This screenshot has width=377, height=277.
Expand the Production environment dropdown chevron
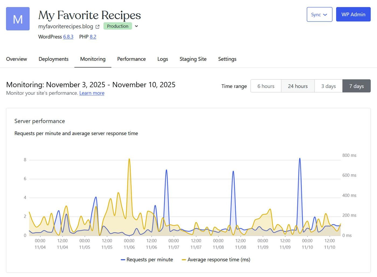(x=137, y=26)
